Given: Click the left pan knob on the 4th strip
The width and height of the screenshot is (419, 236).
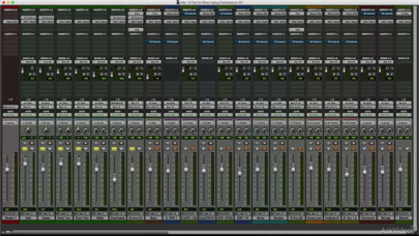Looking at the screenshot, I should (x=60, y=131).
